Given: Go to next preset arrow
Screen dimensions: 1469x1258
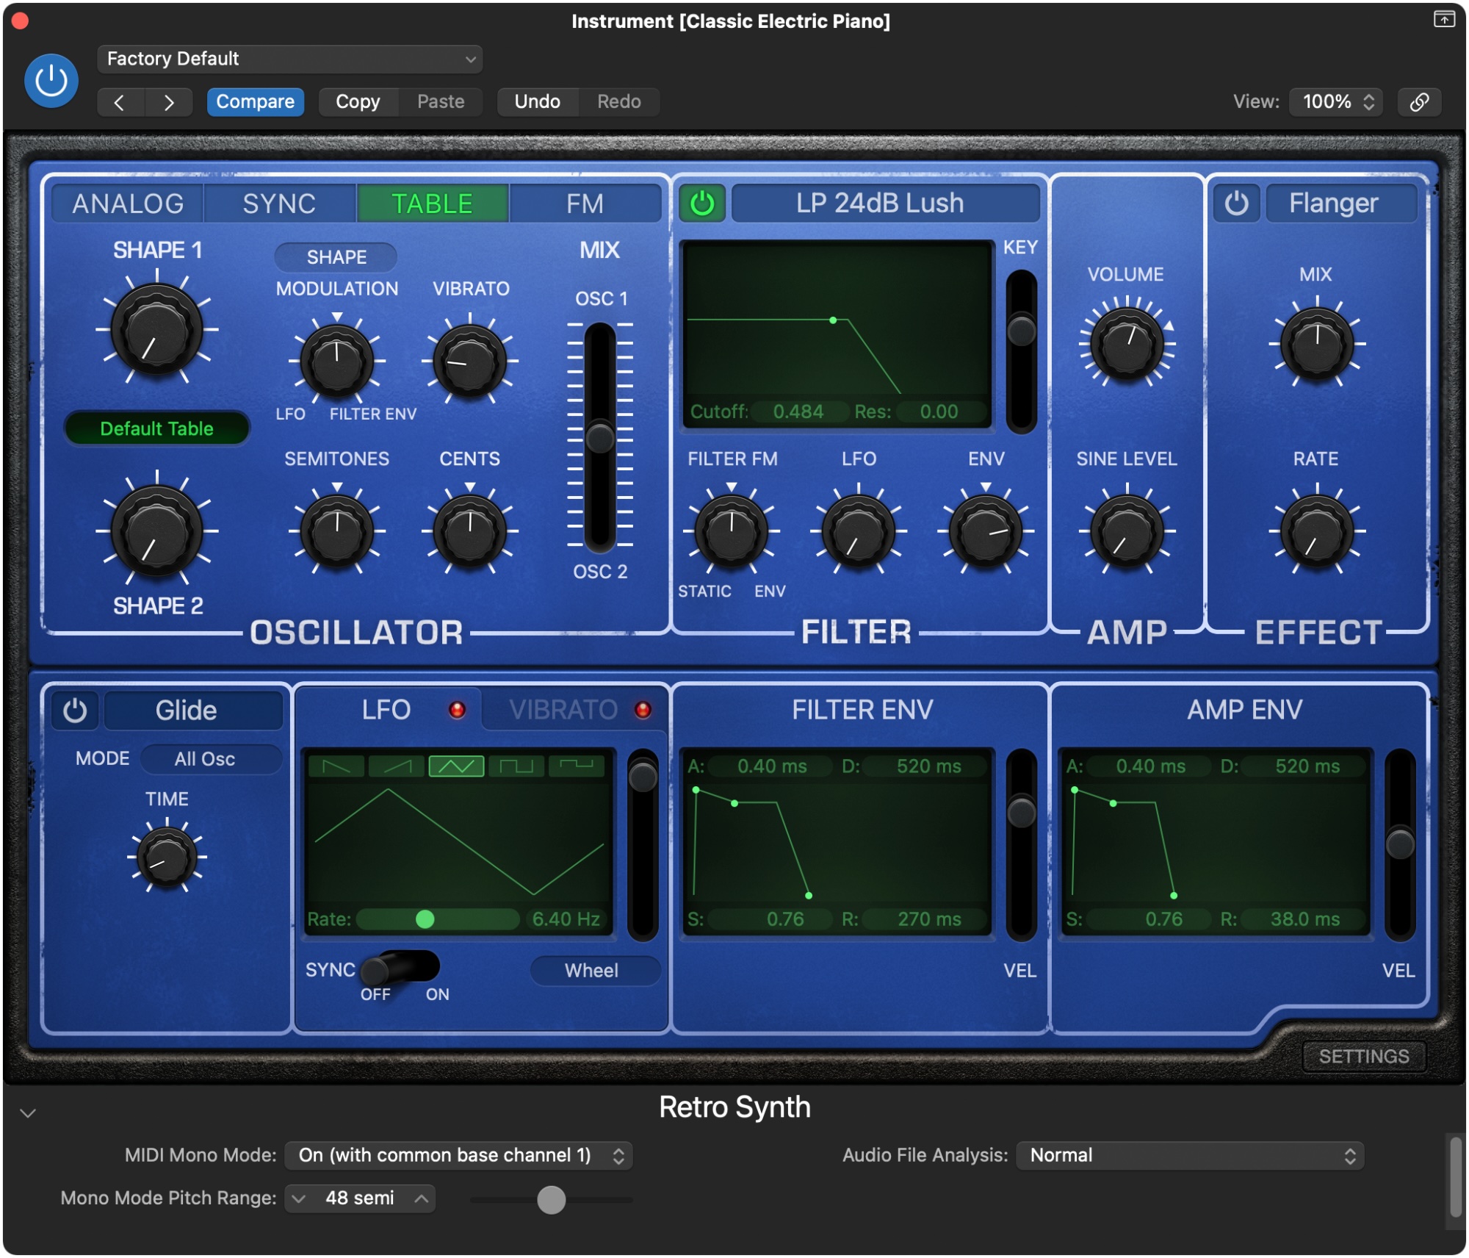Looking at the screenshot, I should [169, 102].
